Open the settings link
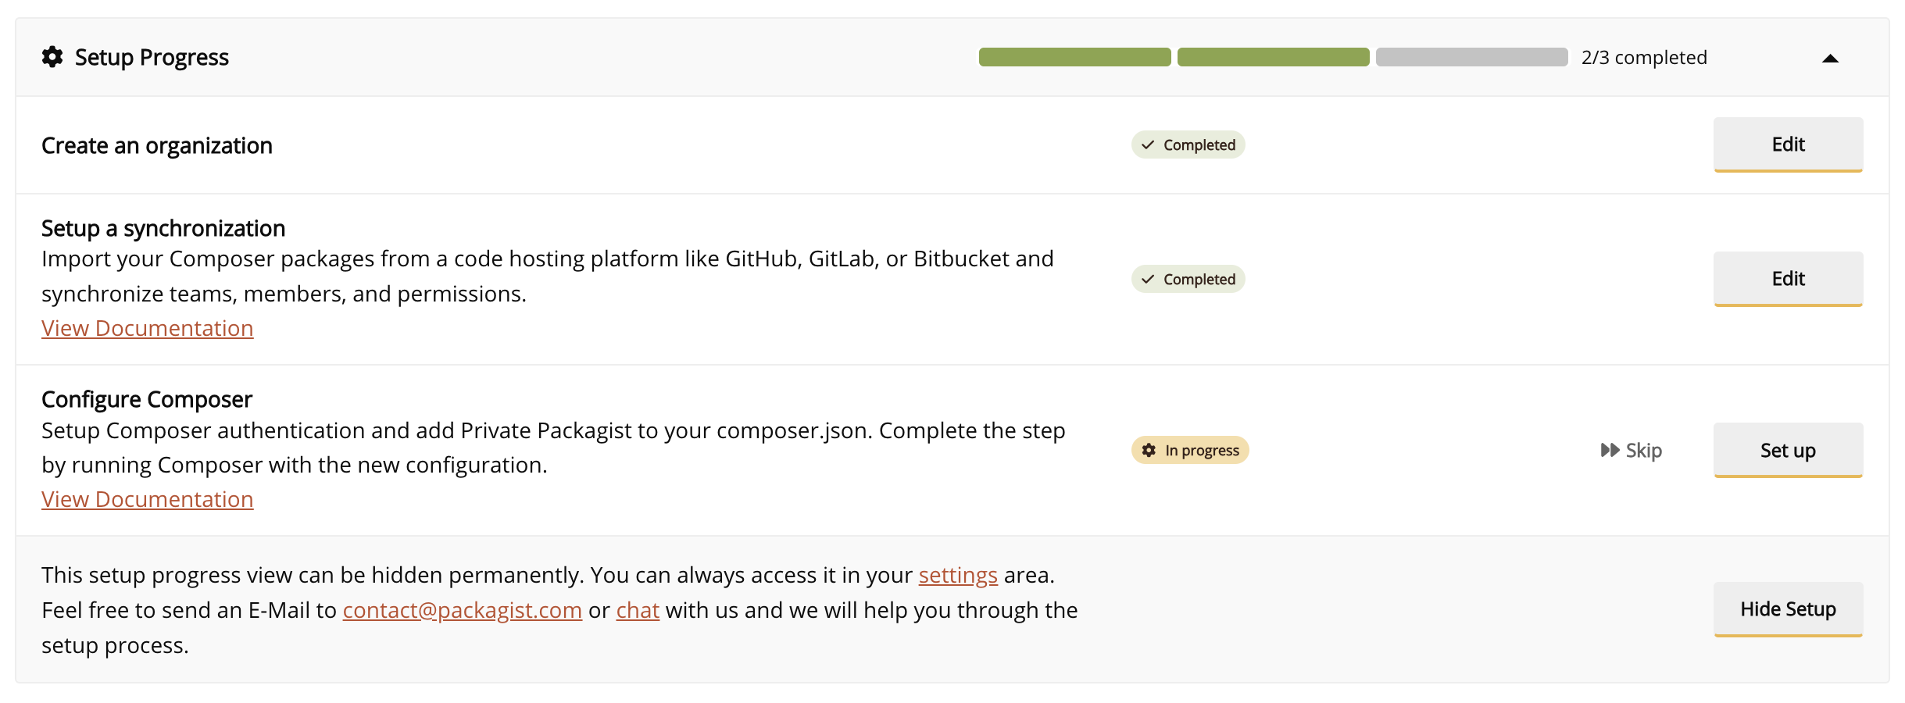 (x=958, y=576)
